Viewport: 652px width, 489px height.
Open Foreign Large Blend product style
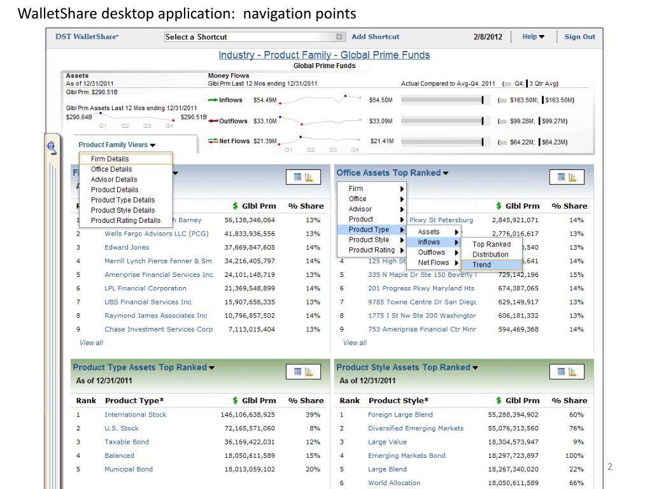[400, 415]
